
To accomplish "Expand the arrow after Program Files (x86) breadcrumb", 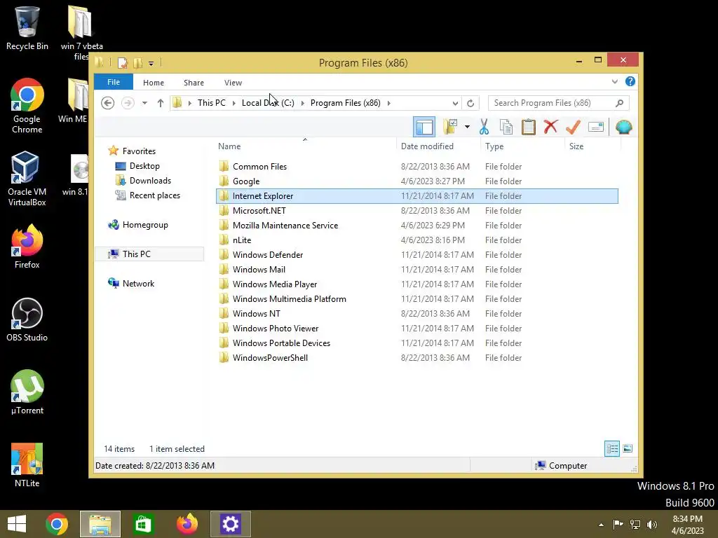I will click(x=388, y=103).
